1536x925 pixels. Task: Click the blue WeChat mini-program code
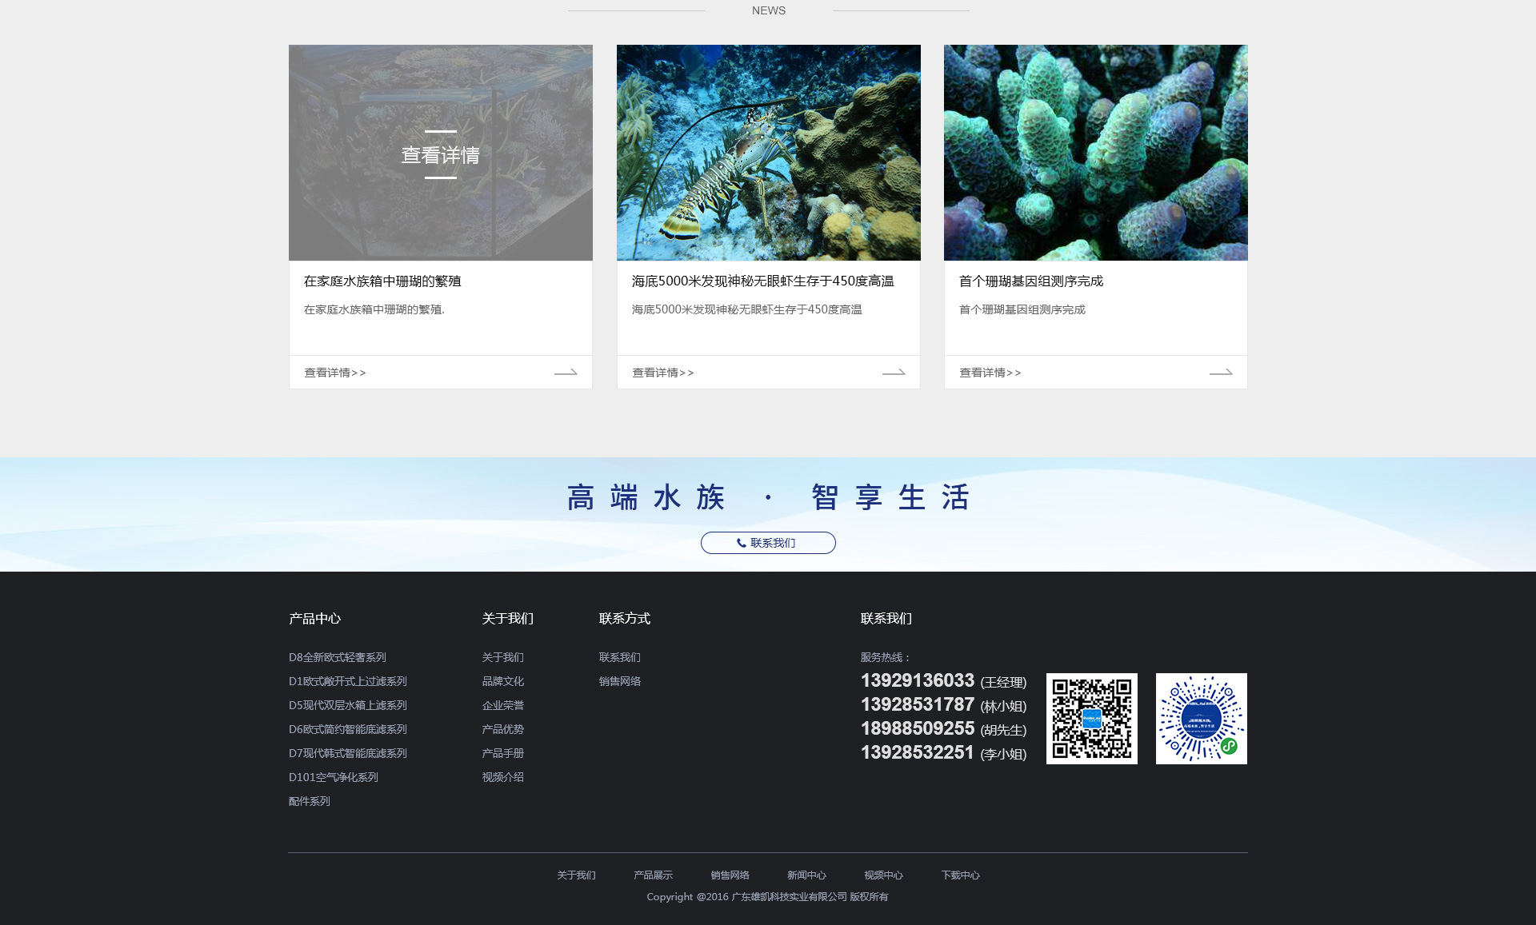tap(1201, 719)
